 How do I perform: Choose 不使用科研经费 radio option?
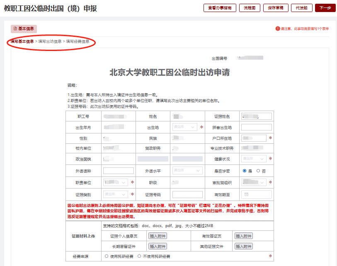click(139, 256)
